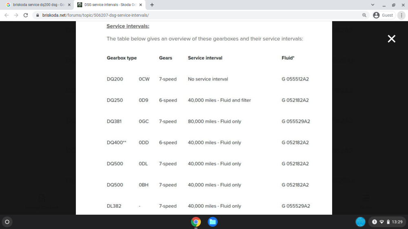Select the 0DD code cell

(x=144, y=143)
